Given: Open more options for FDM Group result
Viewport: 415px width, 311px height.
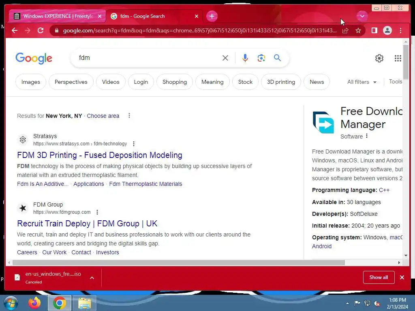Looking at the screenshot, I should coord(97,212).
